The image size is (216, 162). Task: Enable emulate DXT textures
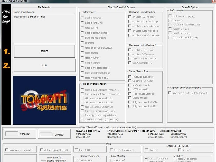[x=130, y=54]
